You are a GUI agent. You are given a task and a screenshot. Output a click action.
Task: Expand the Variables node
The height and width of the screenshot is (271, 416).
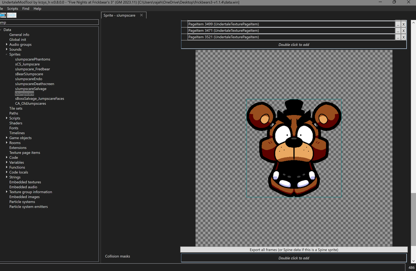coord(6,162)
